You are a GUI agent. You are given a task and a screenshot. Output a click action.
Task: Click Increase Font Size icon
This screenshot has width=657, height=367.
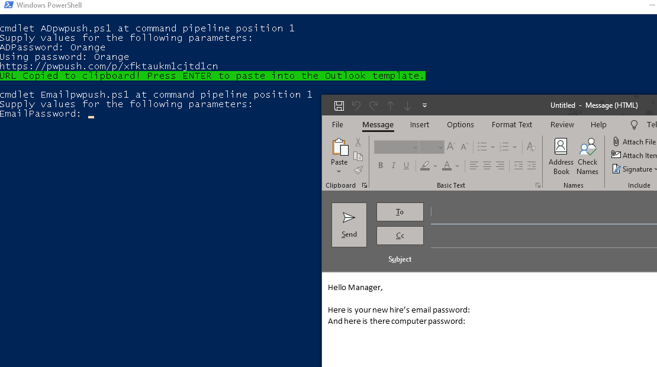point(451,147)
